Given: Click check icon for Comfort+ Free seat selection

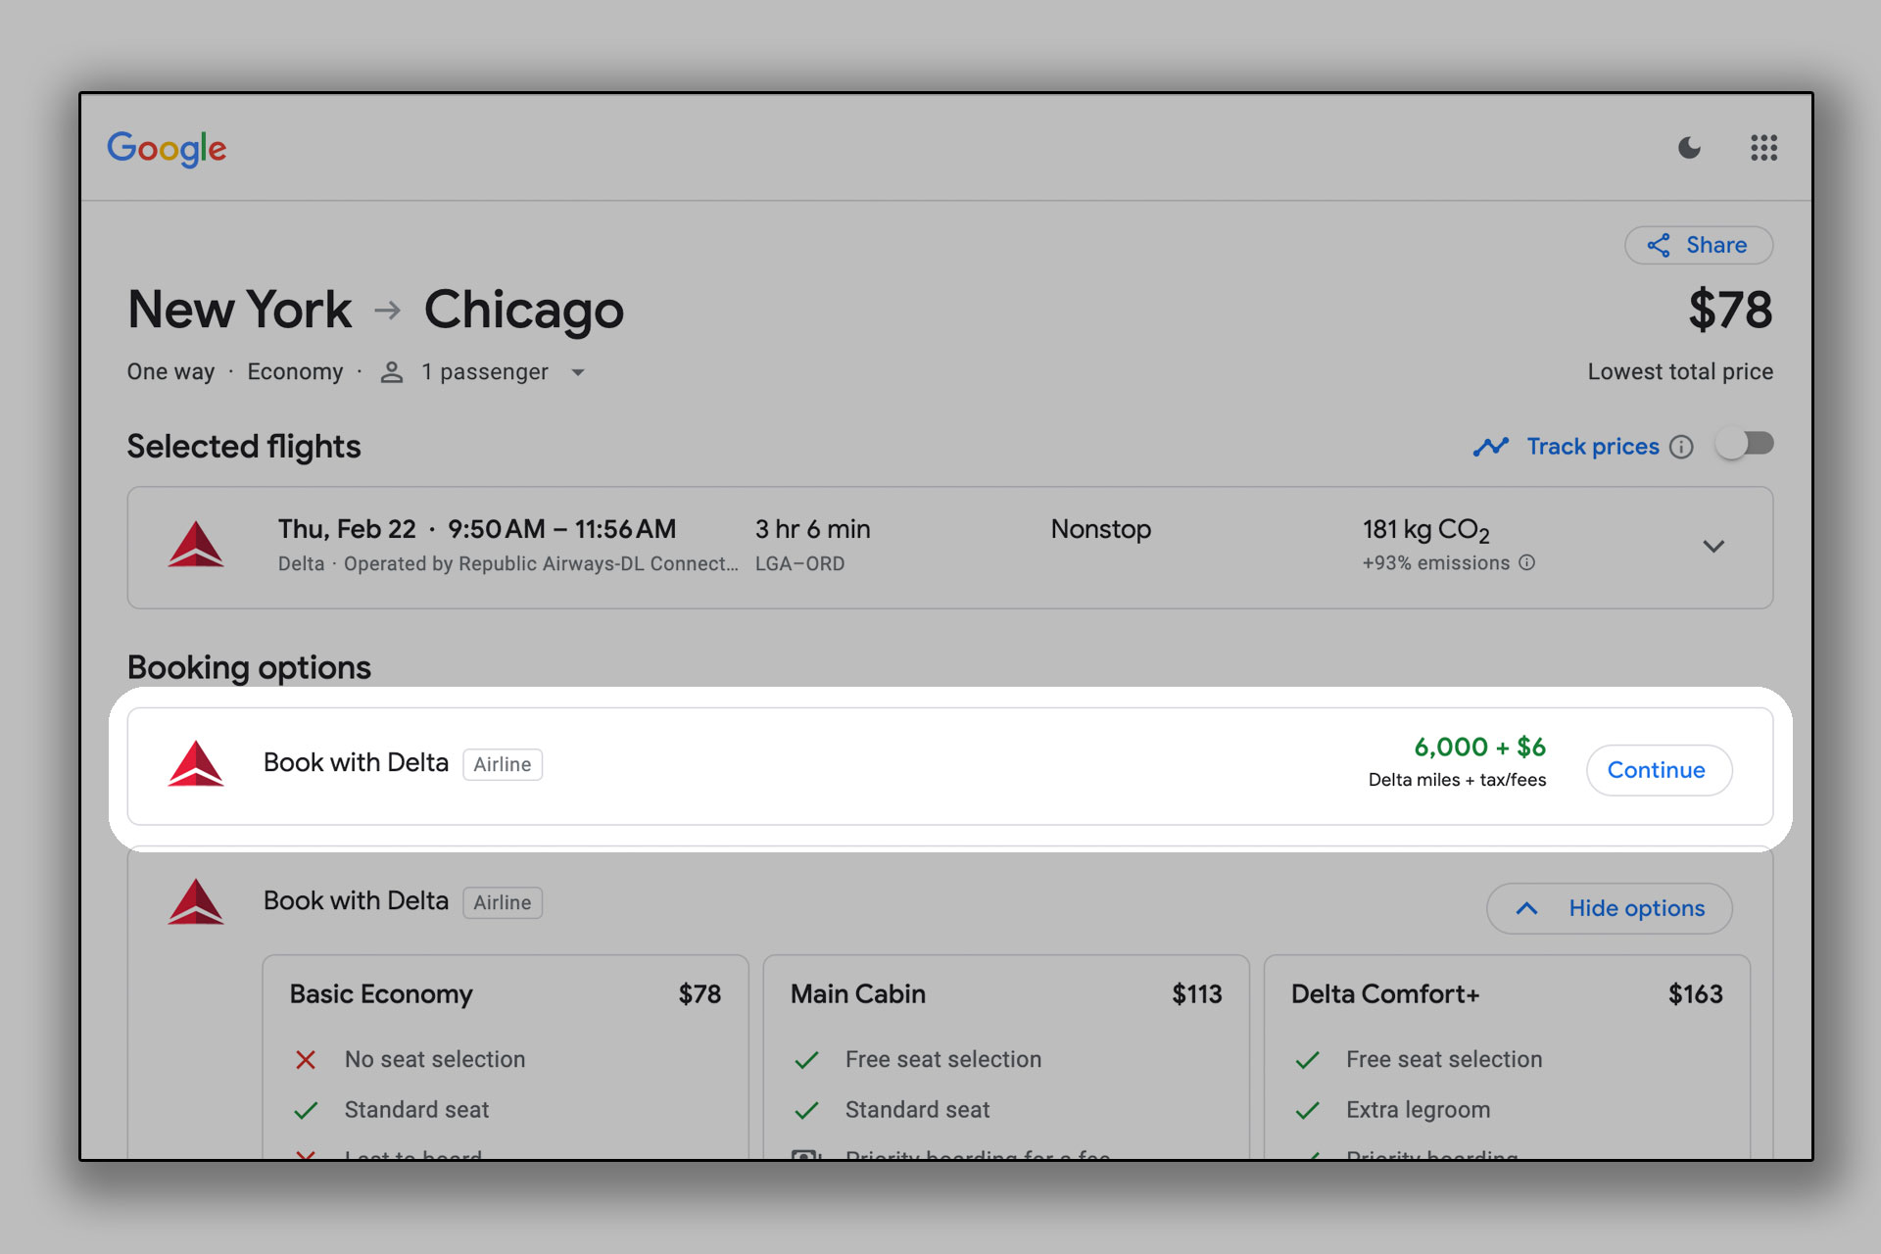Looking at the screenshot, I should coord(1307,1060).
